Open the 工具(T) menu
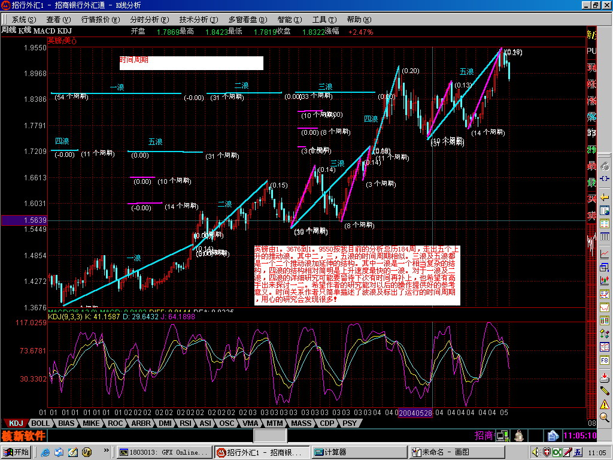This screenshot has height=460, width=613. coord(324,20)
